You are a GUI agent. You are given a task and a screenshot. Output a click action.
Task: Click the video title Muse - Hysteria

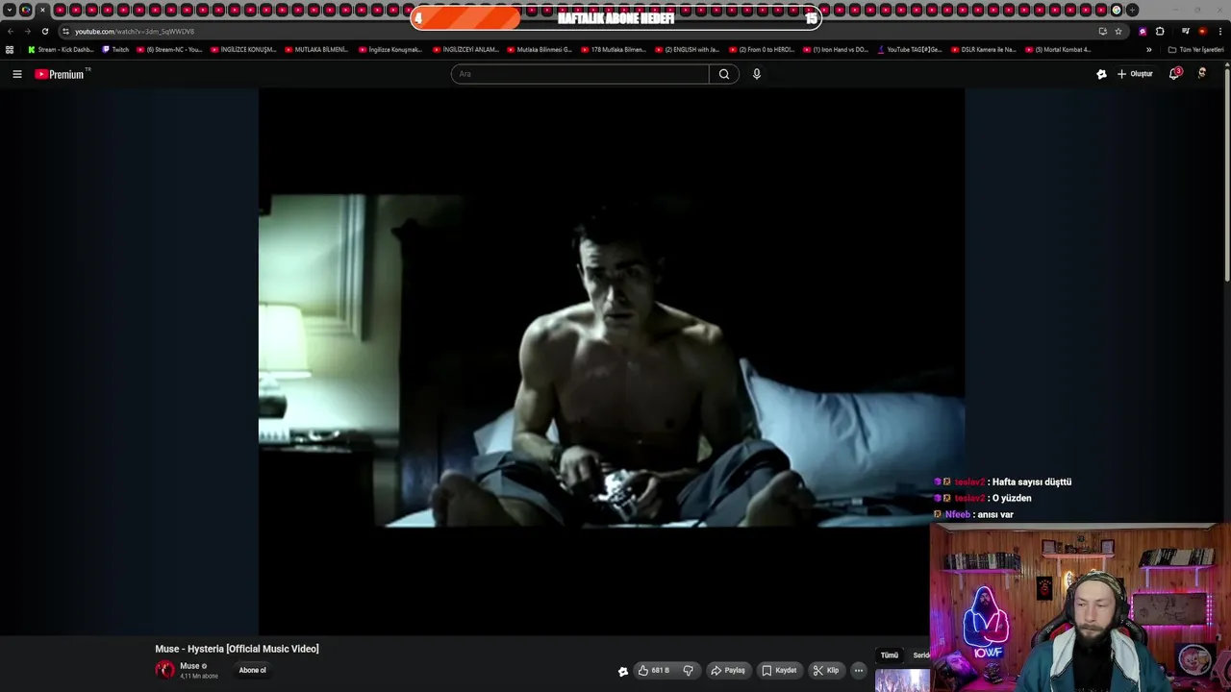point(237,649)
